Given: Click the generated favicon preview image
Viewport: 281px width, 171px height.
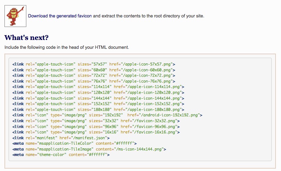Looking at the screenshot, I should (15, 16).
